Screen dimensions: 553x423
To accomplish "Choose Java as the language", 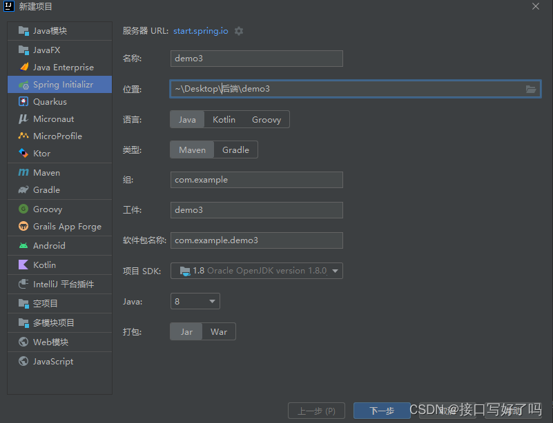I will [187, 119].
